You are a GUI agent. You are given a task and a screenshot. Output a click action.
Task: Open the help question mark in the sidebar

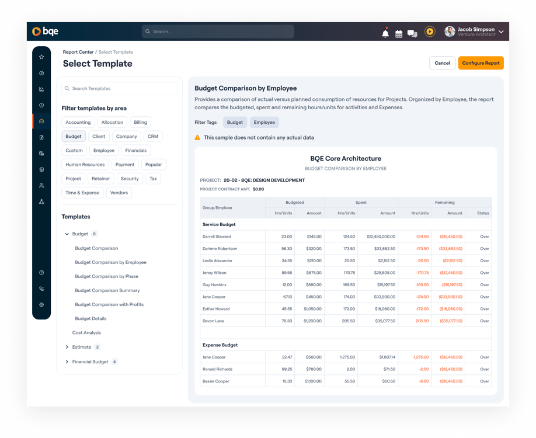[x=41, y=273]
